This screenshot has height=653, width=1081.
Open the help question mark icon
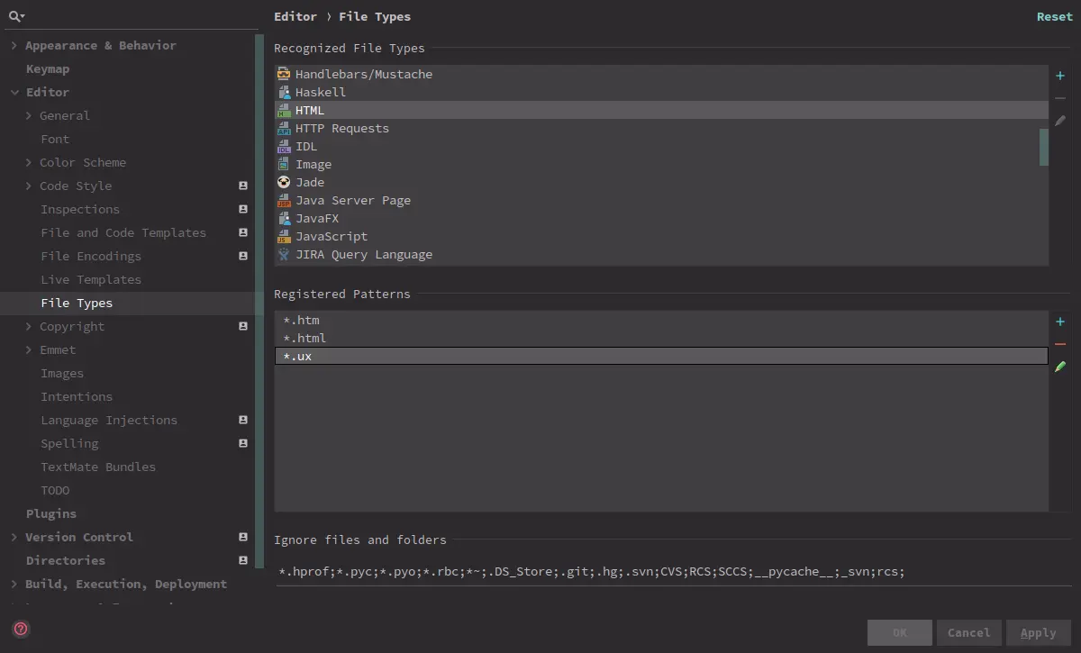coord(22,629)
